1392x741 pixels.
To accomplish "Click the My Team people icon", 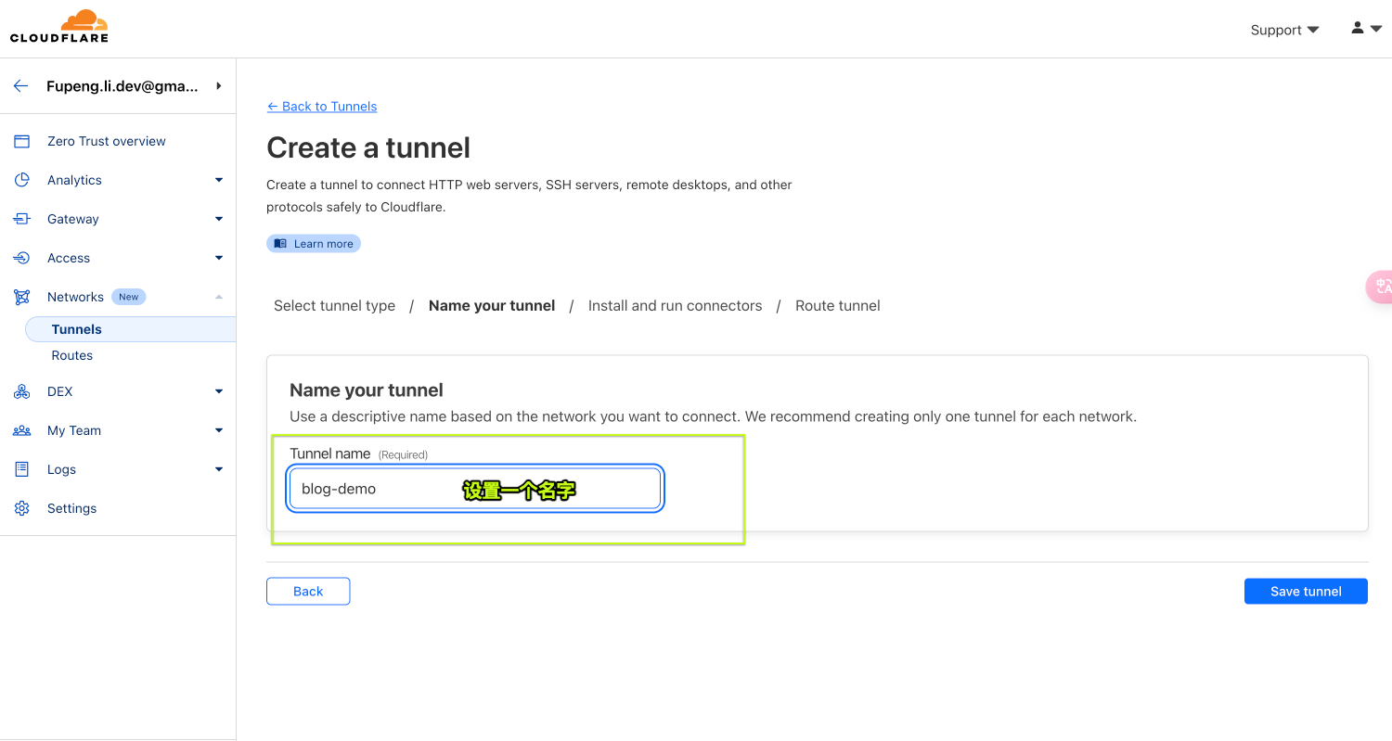I will tap(22, 430).
